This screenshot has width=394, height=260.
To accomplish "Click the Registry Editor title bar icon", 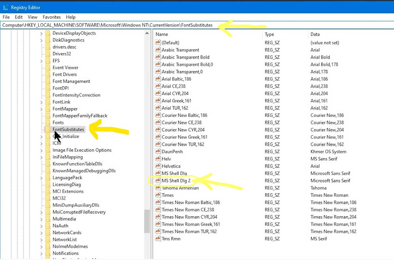I will click(5, 8).
